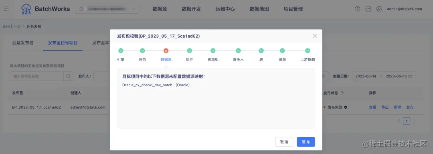This screenshot has height=154, width=433.
Task: Click the 表 step check icon
Action: 261,51
